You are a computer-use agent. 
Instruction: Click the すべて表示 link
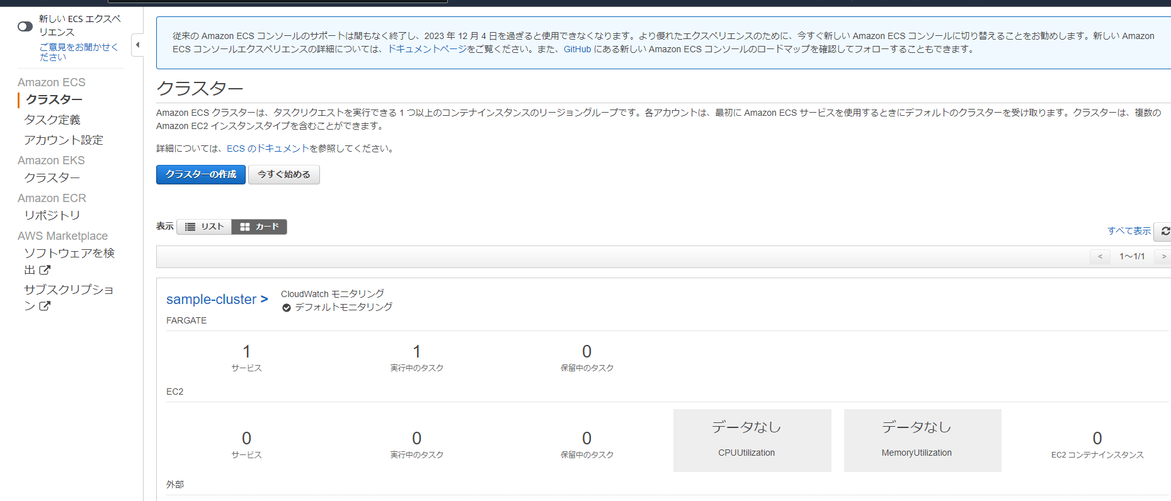tap(1129, 231)
